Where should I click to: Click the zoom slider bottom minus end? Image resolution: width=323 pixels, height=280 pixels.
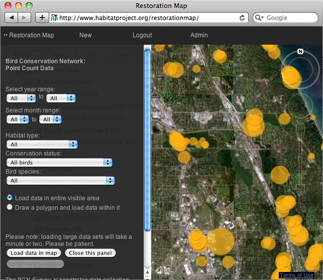pos(300,189)
